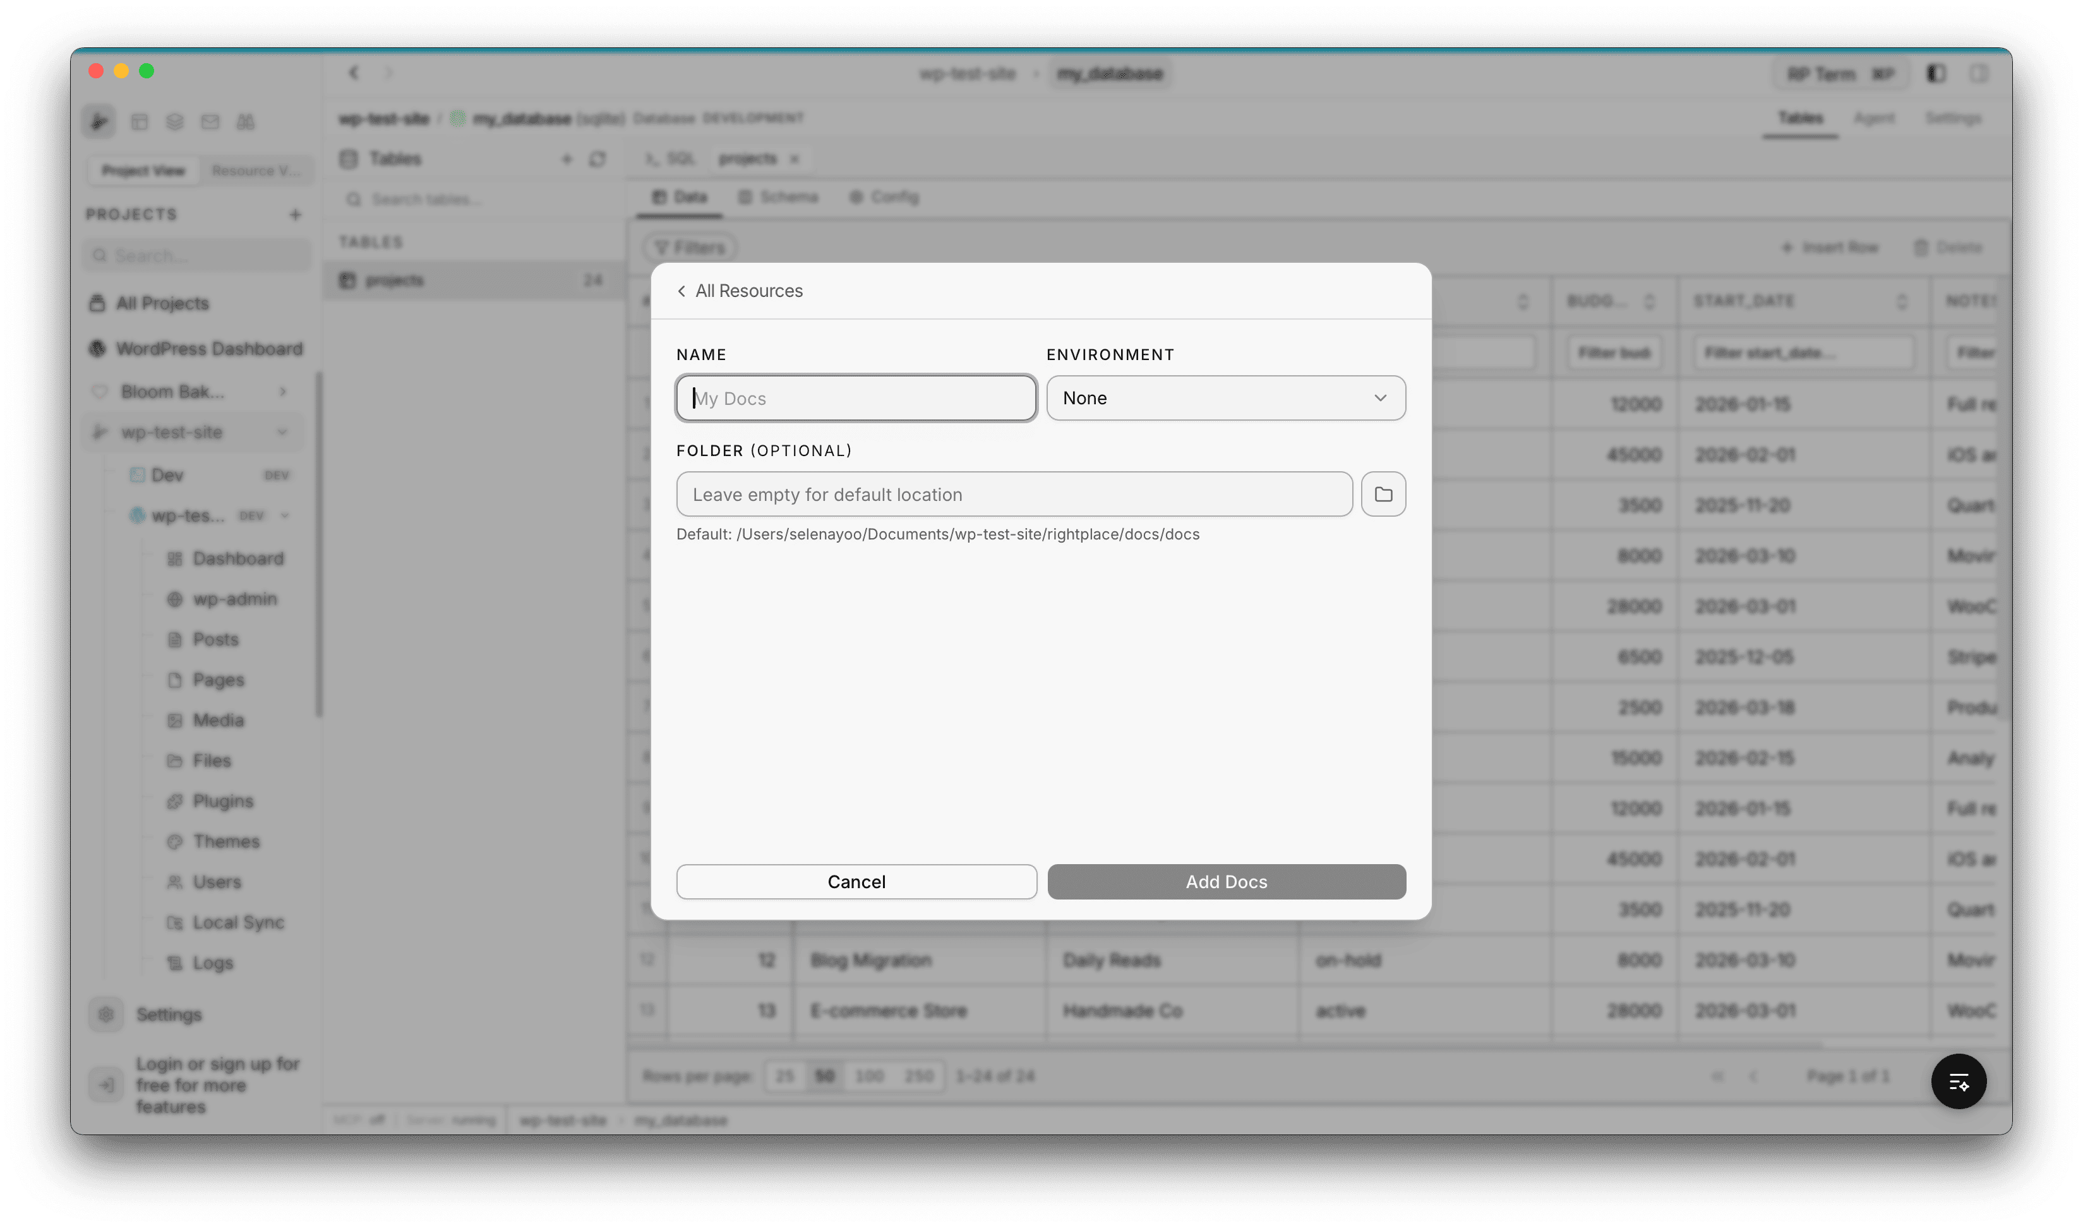Refresh the Tables list
This screenshot has height=1228, width=2083.
[598, 159]
